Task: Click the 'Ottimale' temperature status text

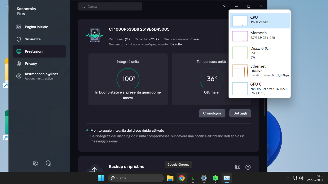Action: [x=211, y=92]
